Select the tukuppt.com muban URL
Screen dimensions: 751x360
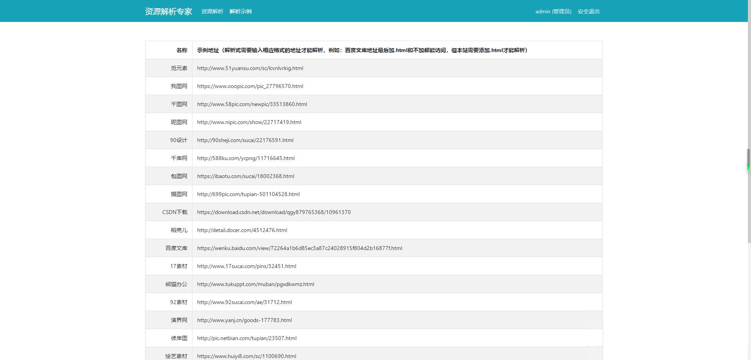coord(255,284)
